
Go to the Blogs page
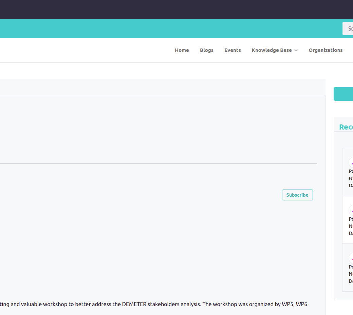tap(206, 50)
